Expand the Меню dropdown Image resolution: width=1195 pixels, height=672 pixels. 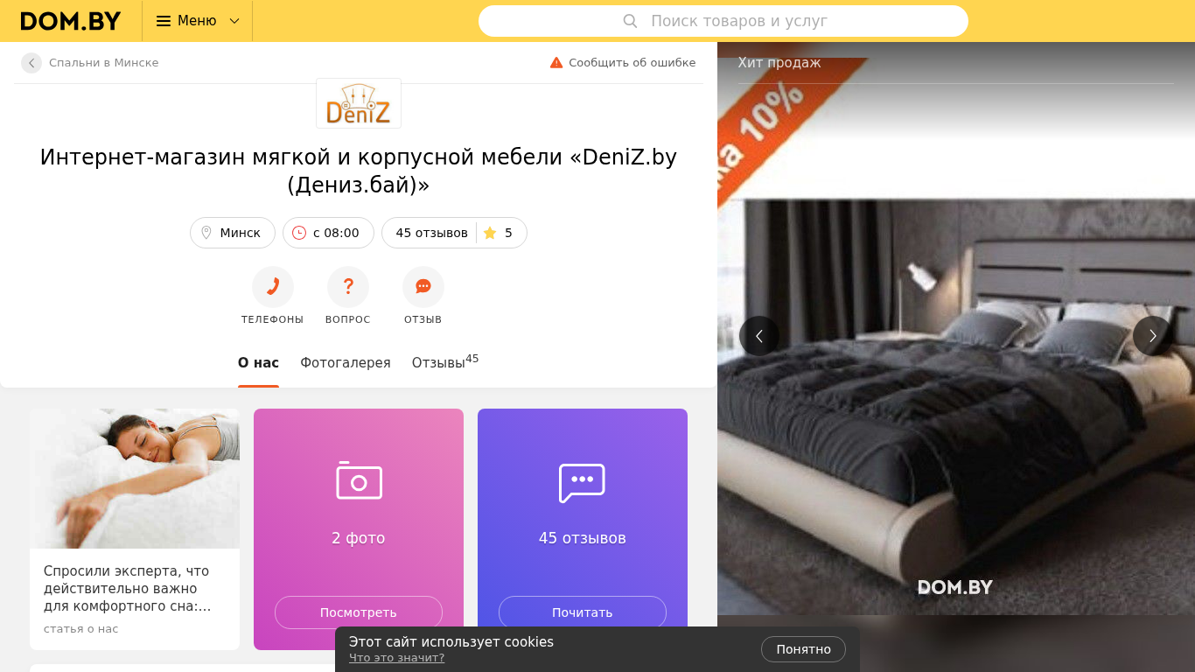point(198,21)
